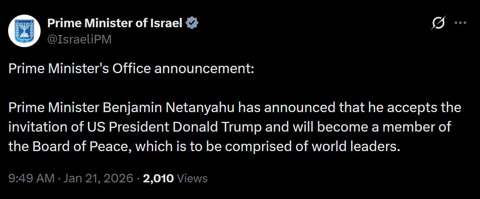Click the 2,010 view count number

pos(159,178)
